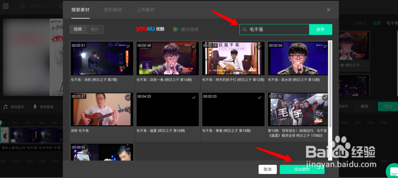Screen dimensions: 398x178
Task: Open the chat support bubble icon
Action: [392, 171]
